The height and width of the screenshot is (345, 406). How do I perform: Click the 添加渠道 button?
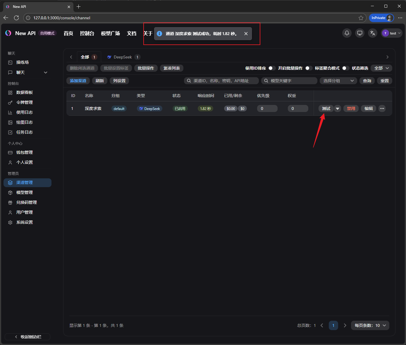pyautogui.click(x=78, y=81)
